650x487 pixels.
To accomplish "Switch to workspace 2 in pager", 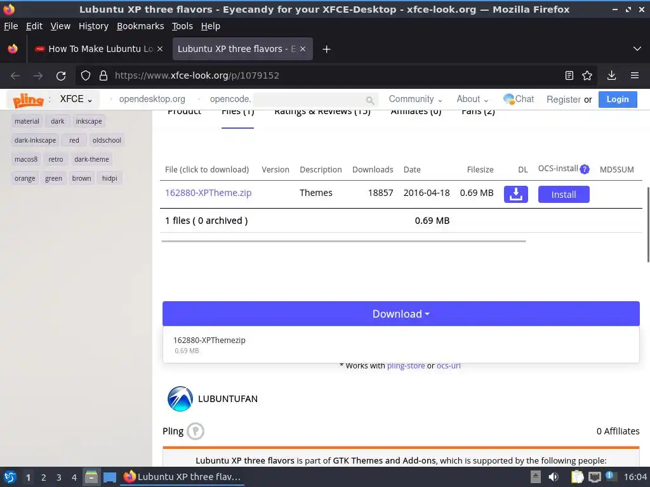I will [x=44, y=477].
